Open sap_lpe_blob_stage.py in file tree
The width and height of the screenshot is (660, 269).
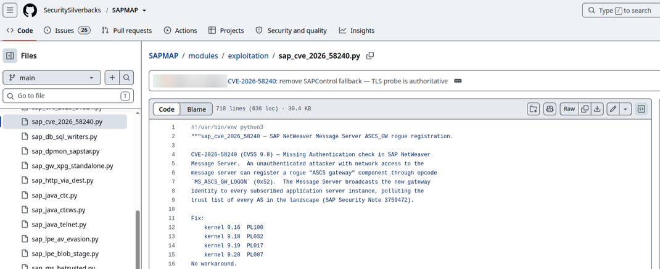pyautogui.click(x=65, y=254)
